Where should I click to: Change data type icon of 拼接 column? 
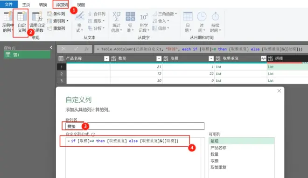pos(271,58)
